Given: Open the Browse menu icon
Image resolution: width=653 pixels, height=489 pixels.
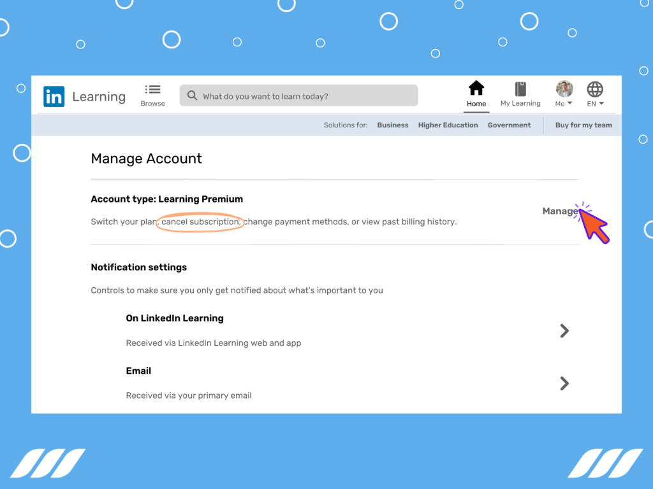Looking at the screenshot, I should (x=152, y=89).
